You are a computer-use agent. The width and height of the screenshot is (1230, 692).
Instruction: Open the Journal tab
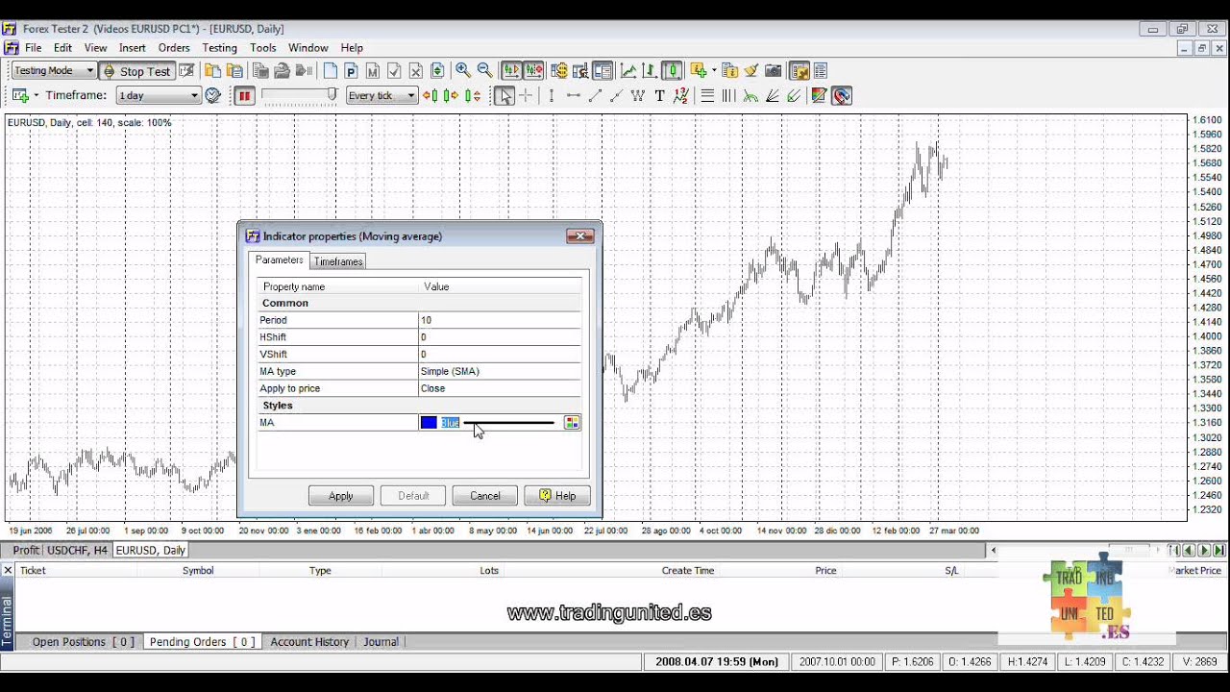coord(381,642)
